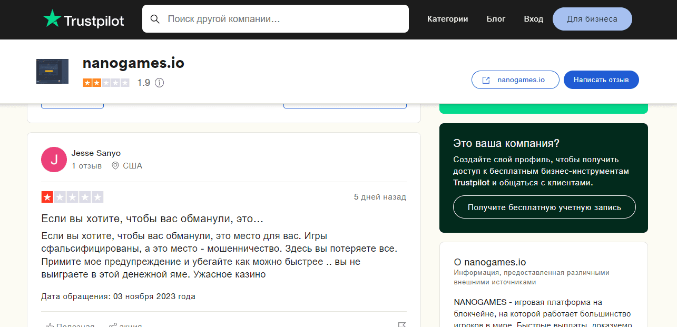Open the rating info icon next to 1.9
677x327 pixels.
(x=159, y=83)
